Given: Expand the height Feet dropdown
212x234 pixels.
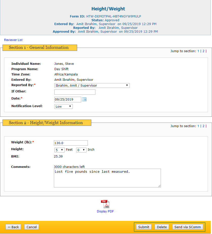Looking at the screenshot, I should [59, 150].
